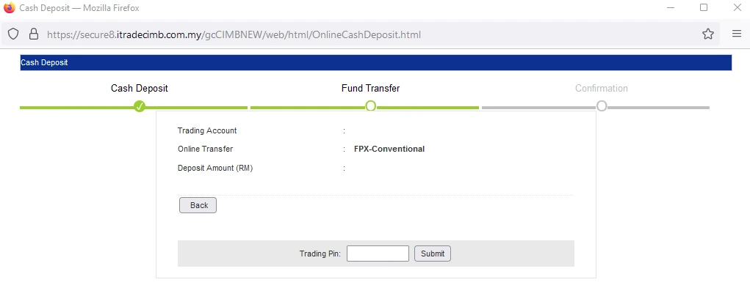Image resolution: width=750 pixels, height=307 pixels.
Task: Click the tracking protection shield icon
Action: coord(13,34)
